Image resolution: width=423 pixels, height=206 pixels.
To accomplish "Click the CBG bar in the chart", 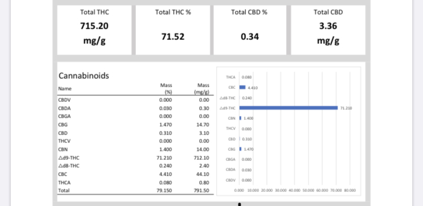I will (240, 149).
